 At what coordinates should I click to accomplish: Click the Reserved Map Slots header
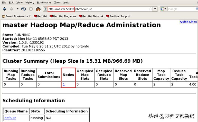[123, 75]
